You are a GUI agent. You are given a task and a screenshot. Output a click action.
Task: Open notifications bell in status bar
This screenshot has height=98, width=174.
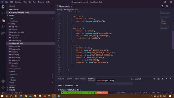(x=171, y=93)
